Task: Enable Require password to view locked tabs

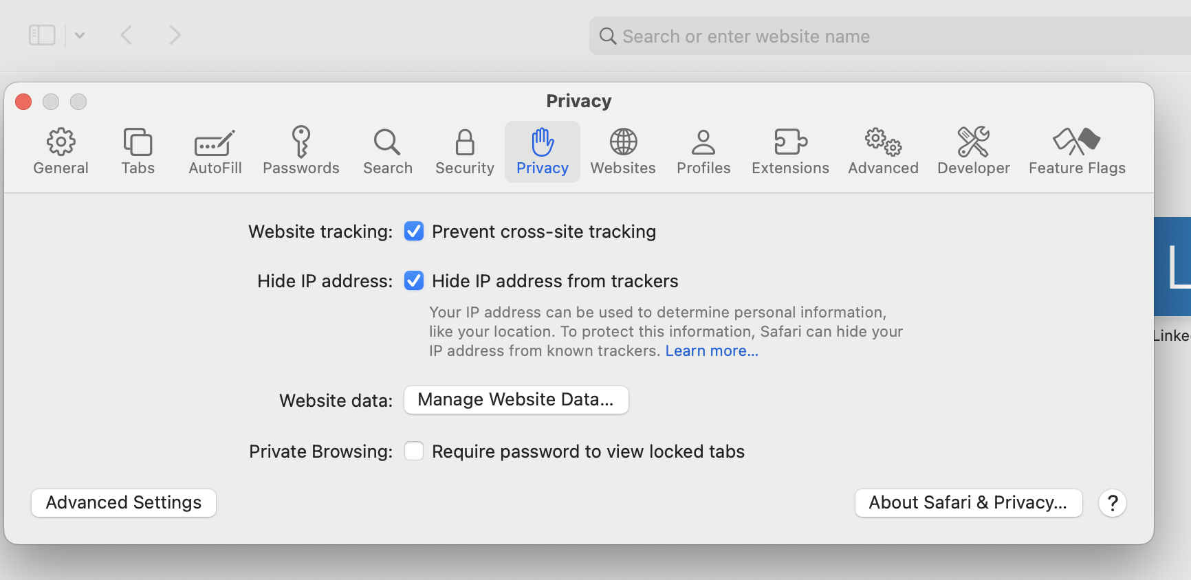Action: click(x=414, y=451)
